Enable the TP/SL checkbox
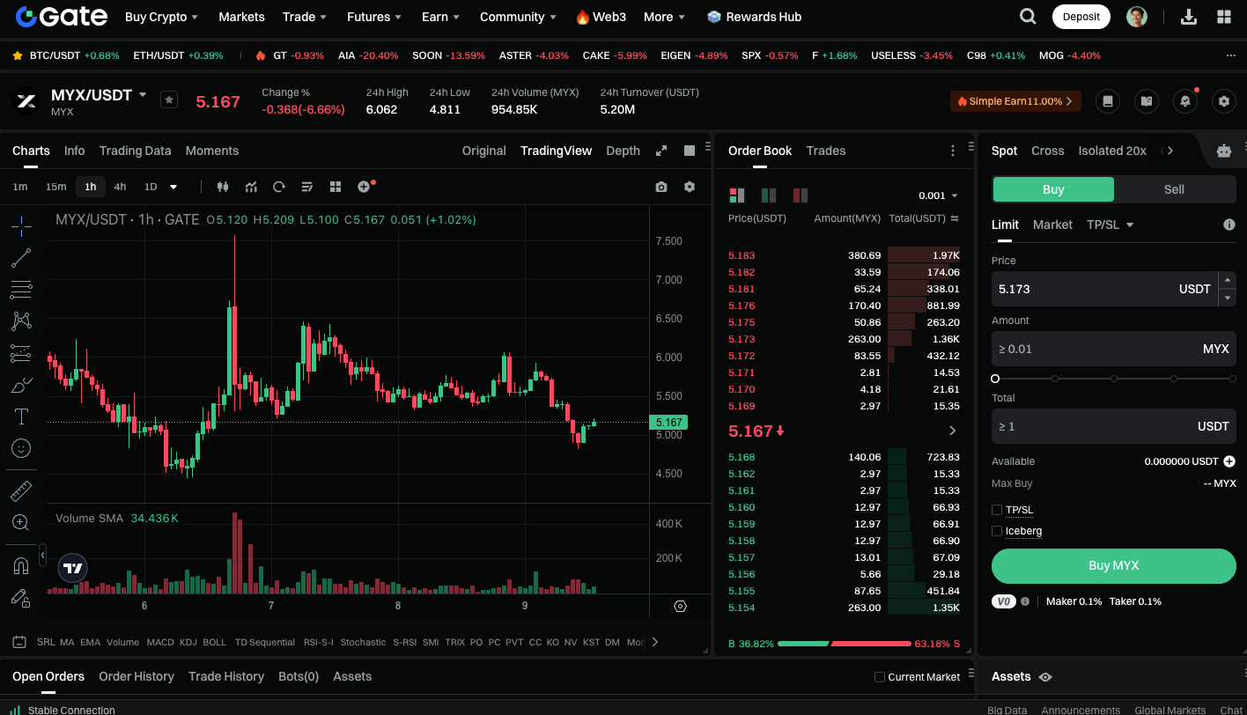Image resolution: width=1247 pixels, height=715 pixels. 997,510
